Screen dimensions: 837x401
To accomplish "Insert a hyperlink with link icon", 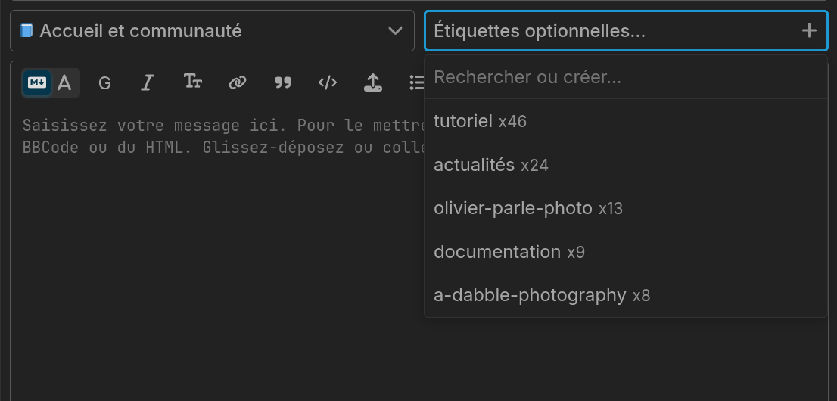I will tap(238, 82).
